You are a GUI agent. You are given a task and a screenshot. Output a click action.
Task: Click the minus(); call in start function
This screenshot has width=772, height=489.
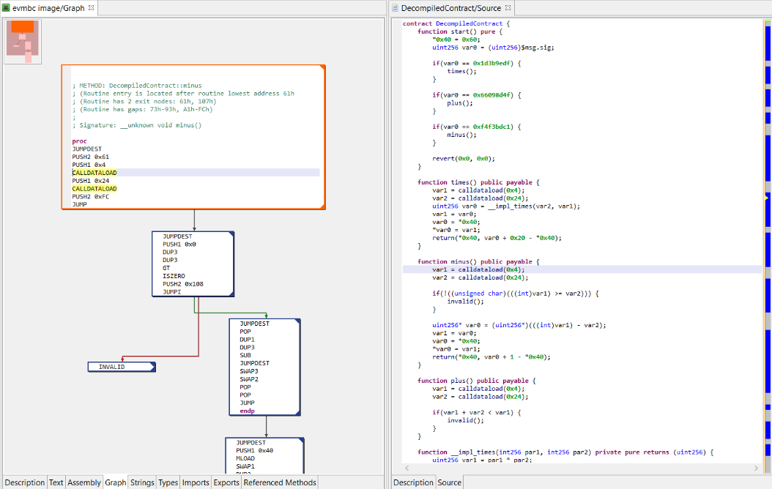tap(462, 135)
